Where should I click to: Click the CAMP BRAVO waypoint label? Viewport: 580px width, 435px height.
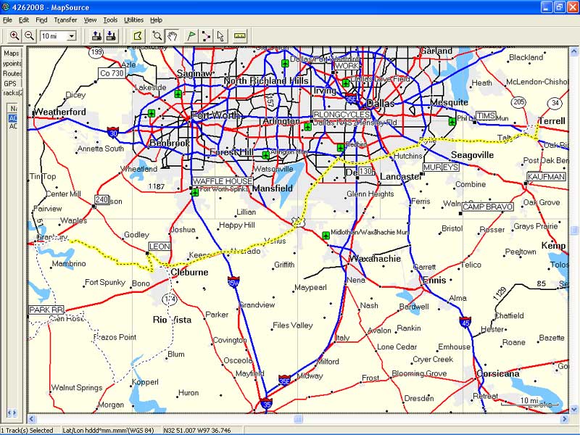coord(487,207)
